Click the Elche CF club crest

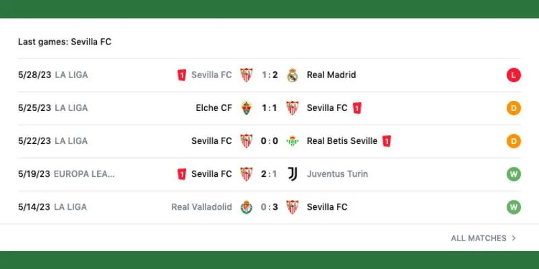click(x=247, y=108)
